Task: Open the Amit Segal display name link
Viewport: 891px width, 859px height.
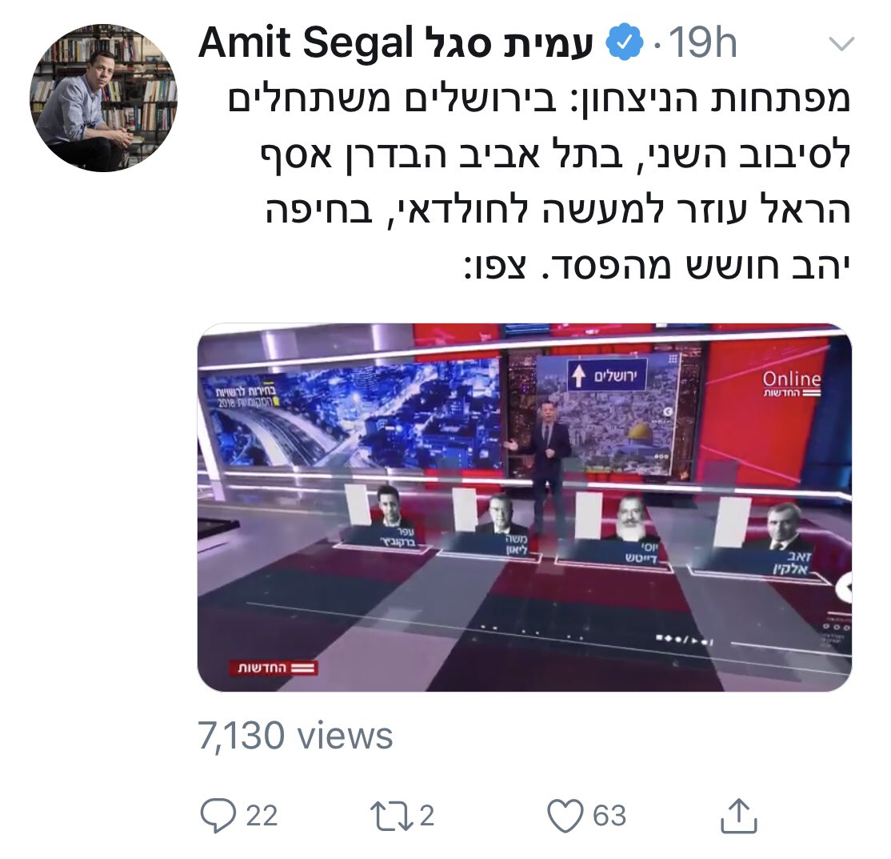Action: pyautogui.click(x=395, y=43)
